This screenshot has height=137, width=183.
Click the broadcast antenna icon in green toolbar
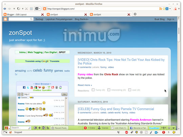[x=164, y=128]
